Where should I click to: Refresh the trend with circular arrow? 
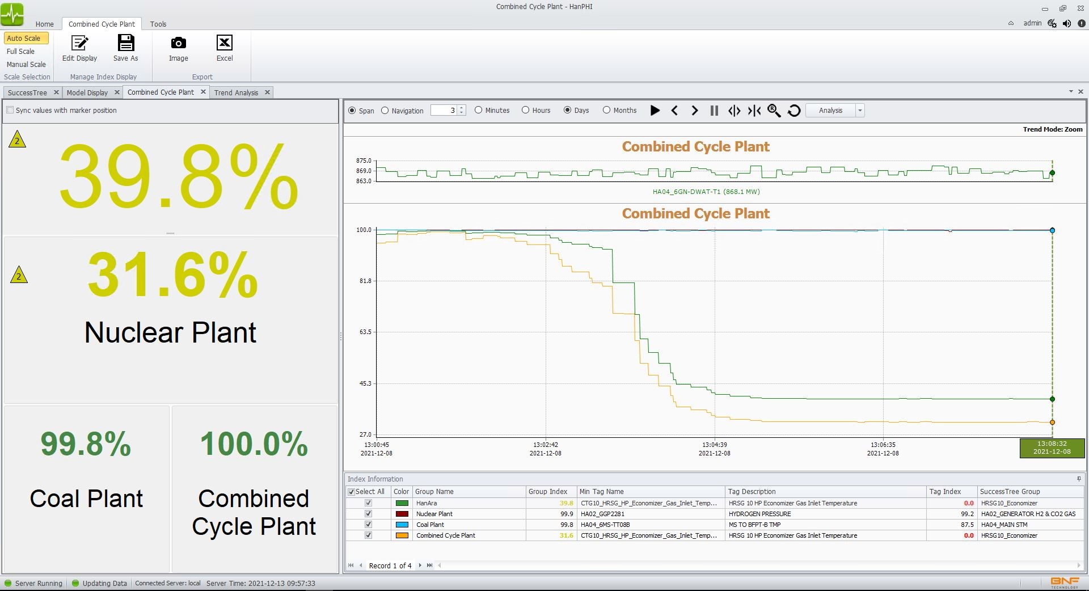click(x=794, y=111)
